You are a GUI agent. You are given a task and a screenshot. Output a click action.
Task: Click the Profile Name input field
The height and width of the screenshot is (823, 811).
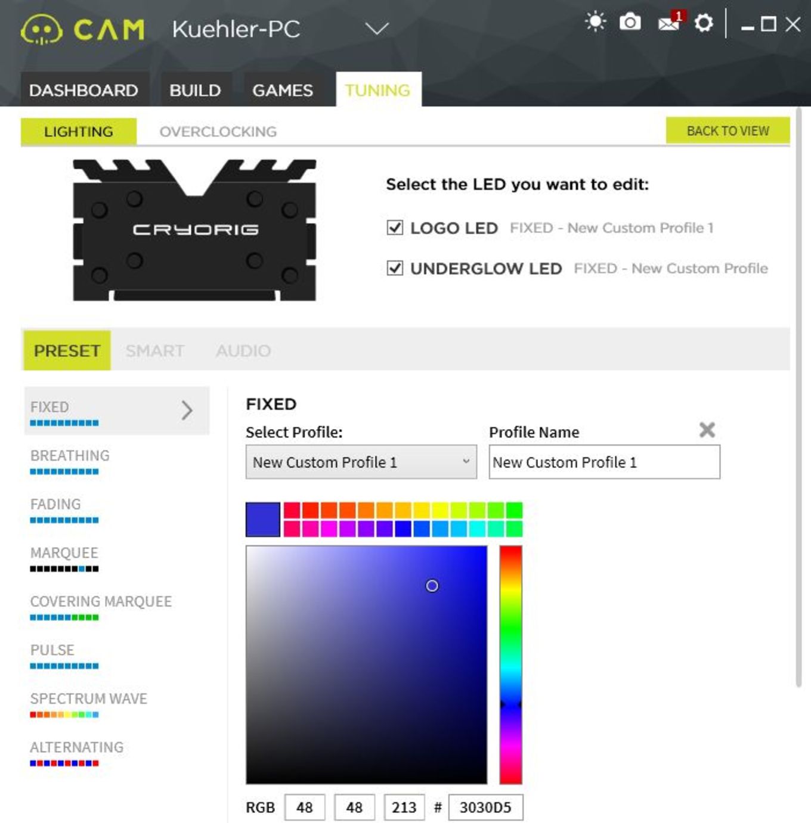[x=605, y=462]
